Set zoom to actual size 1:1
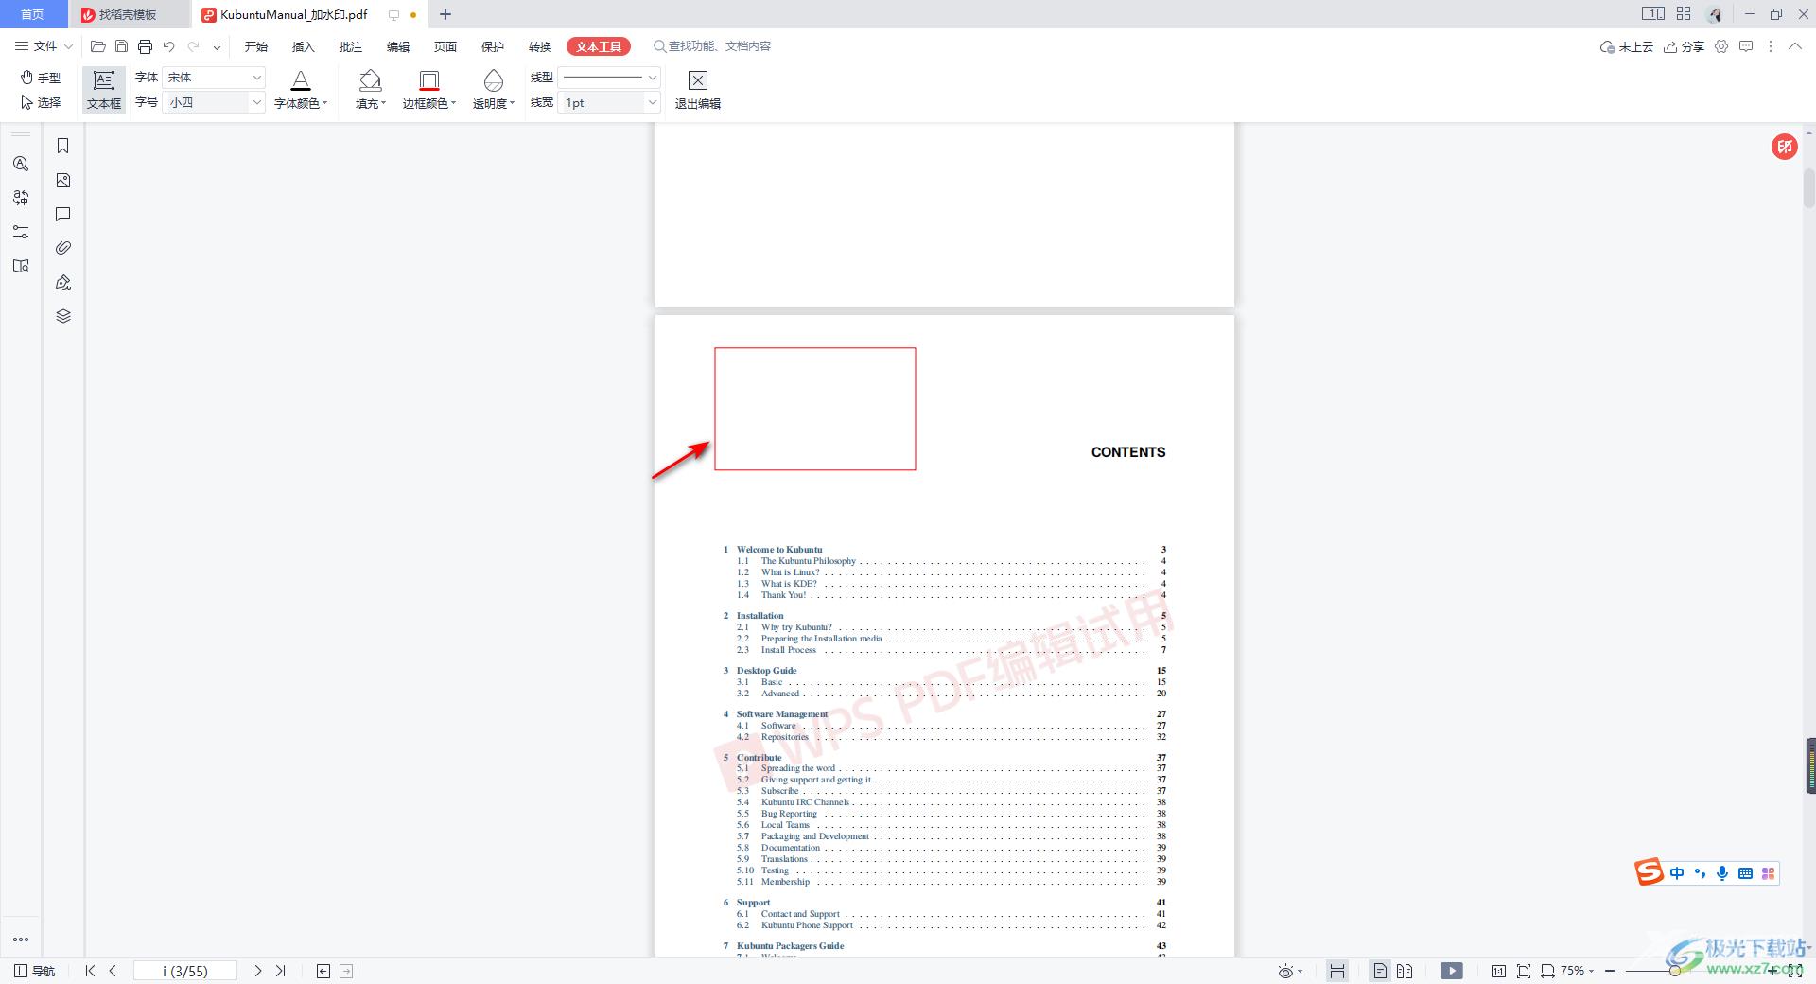Screen dimensions: 1816x984 [1498, 971]
